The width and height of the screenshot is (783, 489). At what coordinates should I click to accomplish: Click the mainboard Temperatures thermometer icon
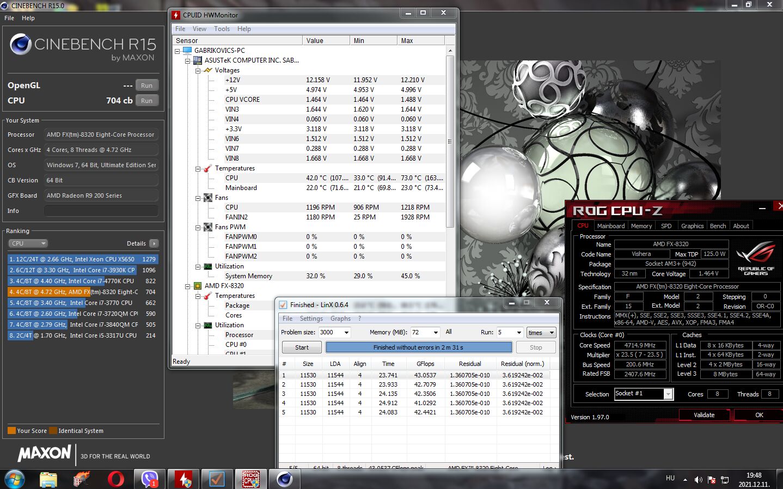click(x=208, y=168)
